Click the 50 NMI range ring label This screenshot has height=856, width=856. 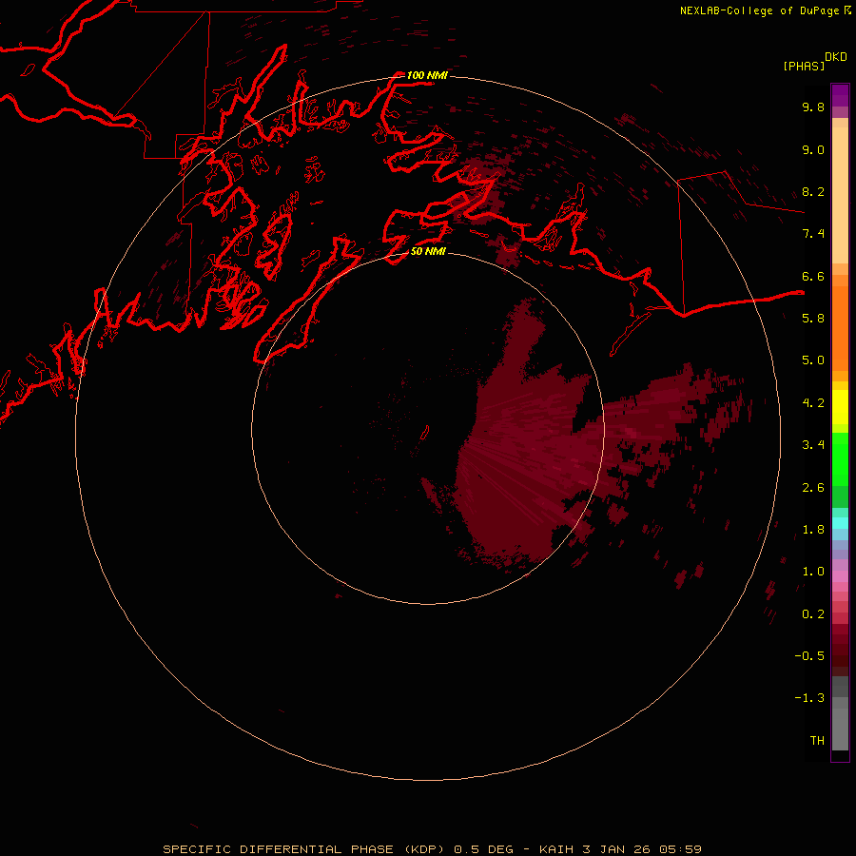[428, 251]
